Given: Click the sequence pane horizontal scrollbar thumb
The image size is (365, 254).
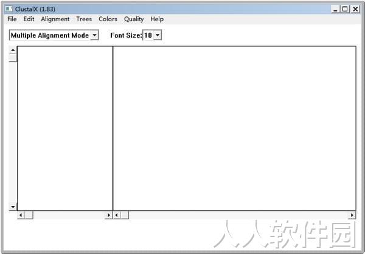Looking at the screenshot, I should pos(125,215).
